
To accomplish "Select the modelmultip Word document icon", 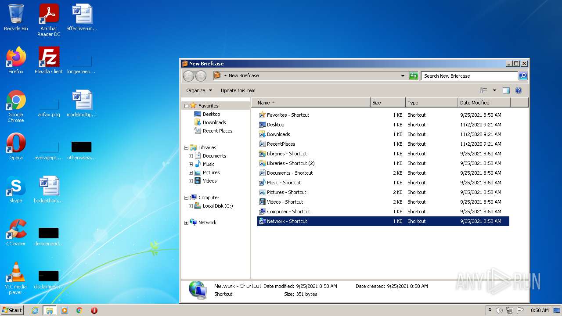I will pyautogui.click(x=82, y=104).
